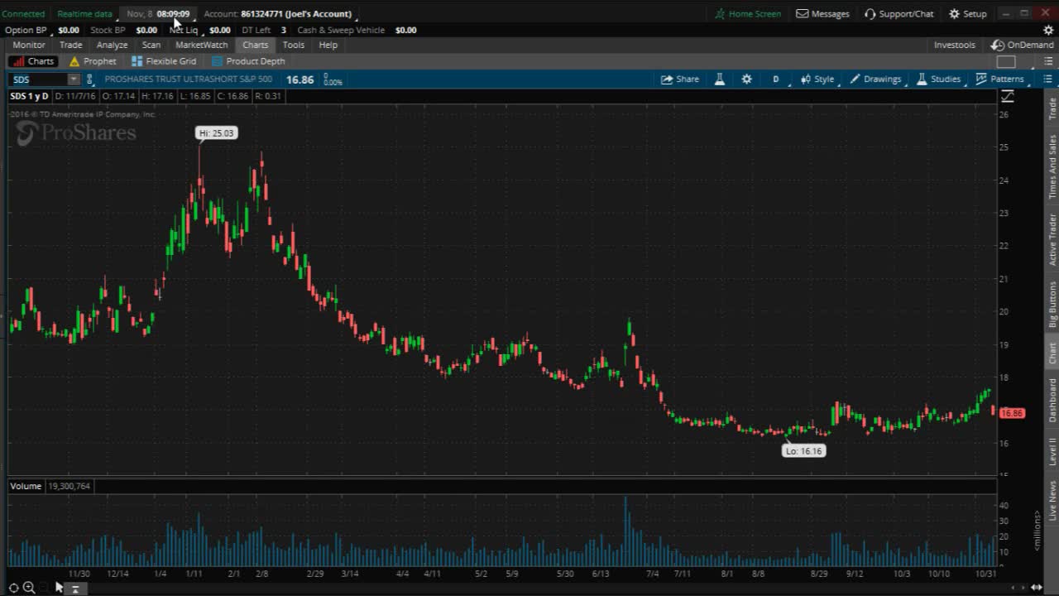
Task: Switch to the Analyze tab
Action: click(x=112, y=45)
